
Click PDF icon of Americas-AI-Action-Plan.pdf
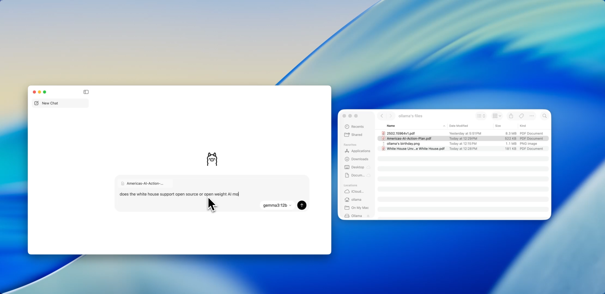coord(384,138)
